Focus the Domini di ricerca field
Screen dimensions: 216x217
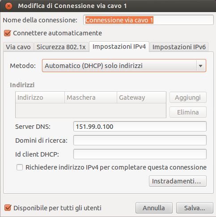[x=140, y=140]
